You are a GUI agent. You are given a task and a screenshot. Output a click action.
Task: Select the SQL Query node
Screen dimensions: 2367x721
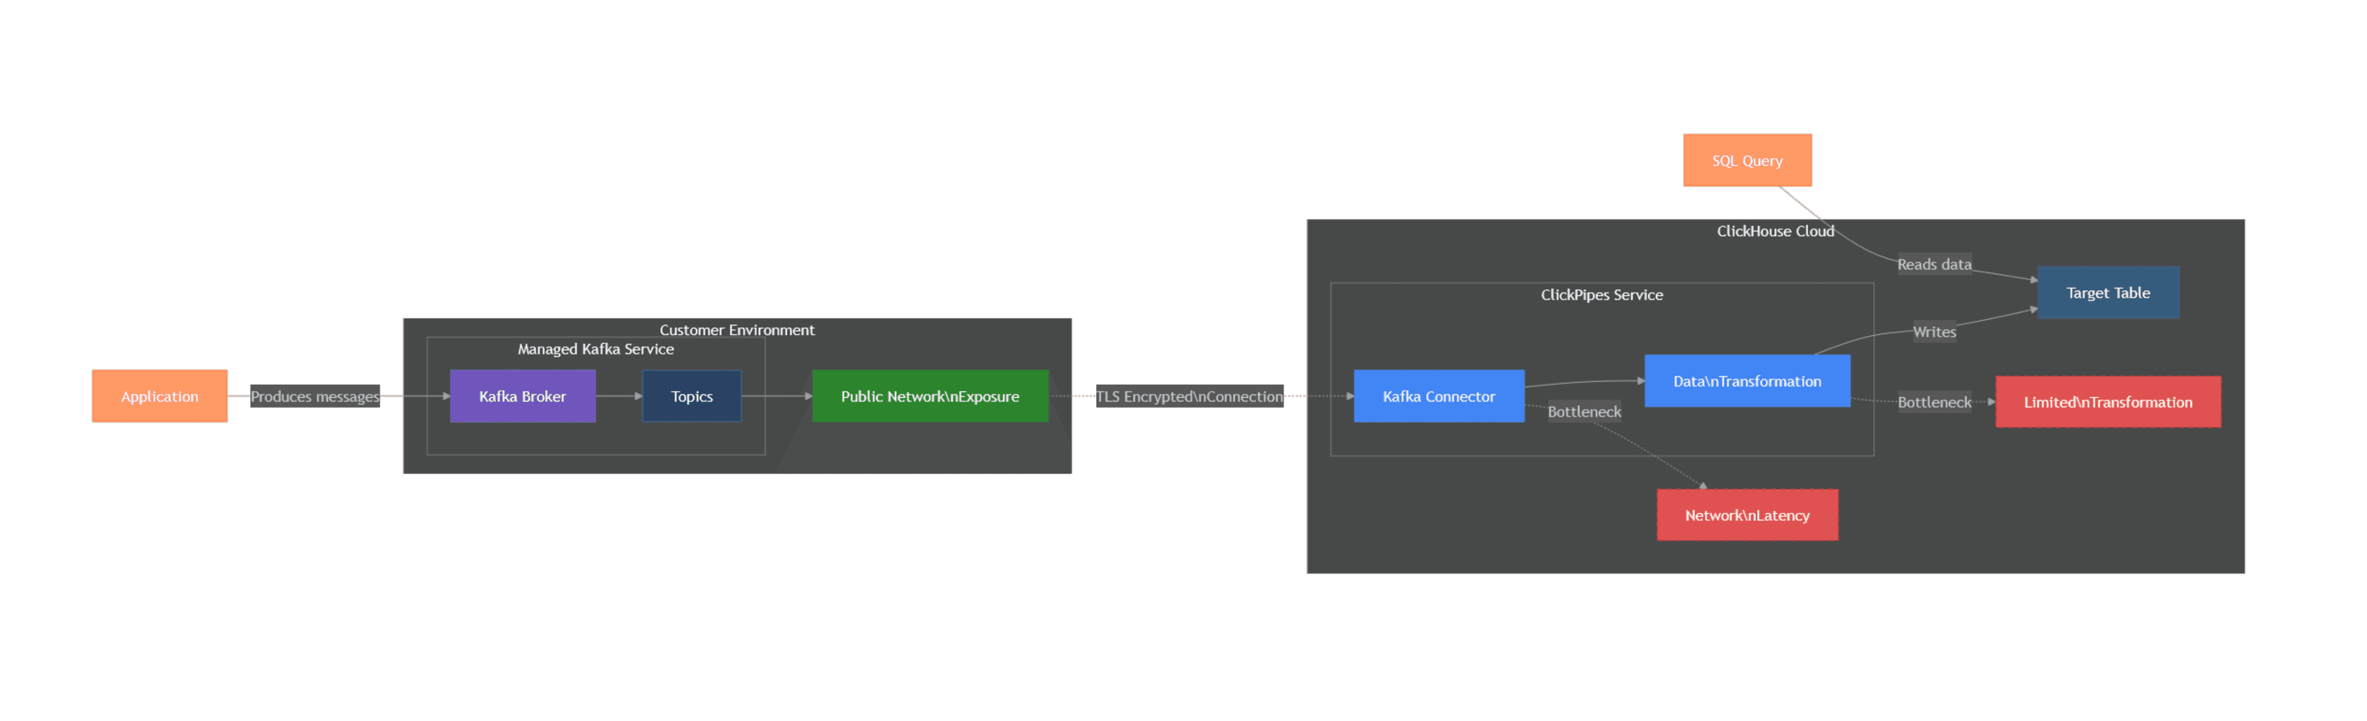tap(1747, 160)
